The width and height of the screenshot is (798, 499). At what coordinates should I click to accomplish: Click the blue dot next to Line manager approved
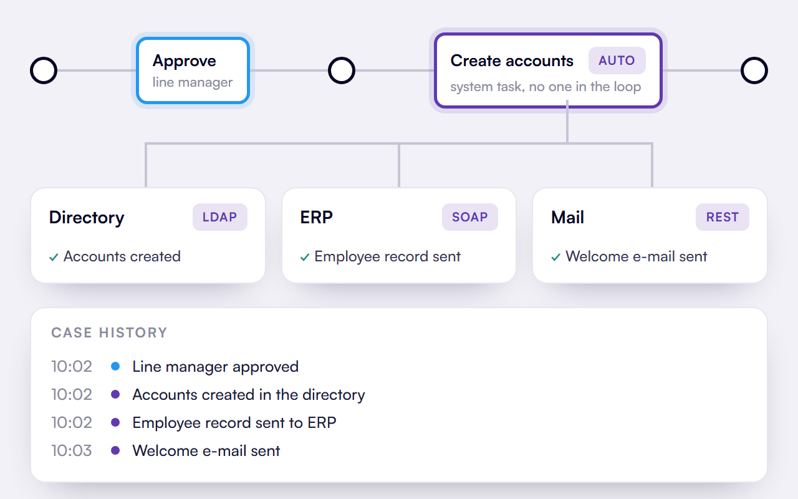click(115, 366)
